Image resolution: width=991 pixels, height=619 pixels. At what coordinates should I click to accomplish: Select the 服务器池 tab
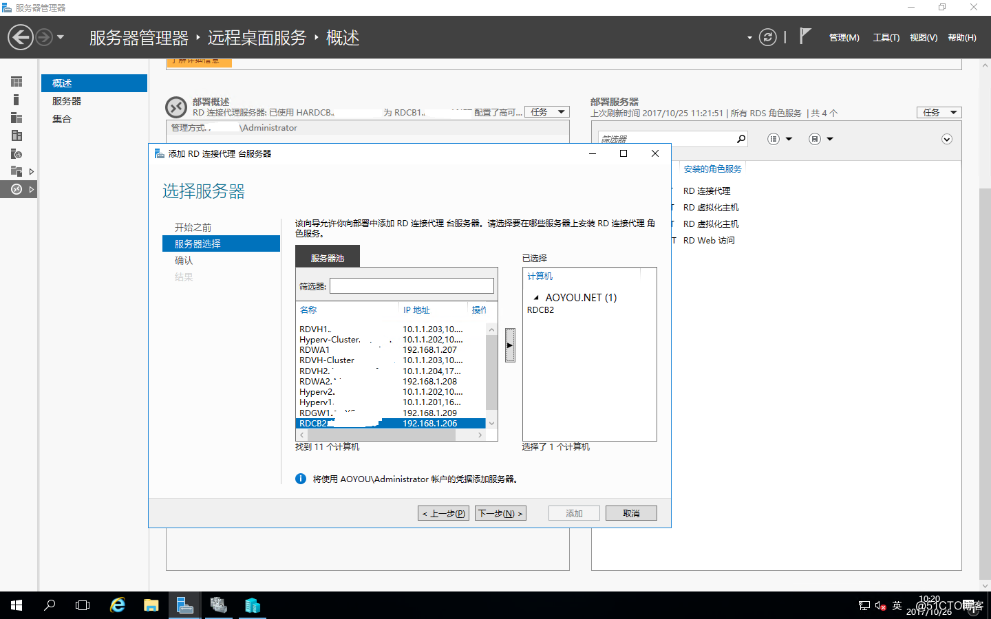point(328,257)
